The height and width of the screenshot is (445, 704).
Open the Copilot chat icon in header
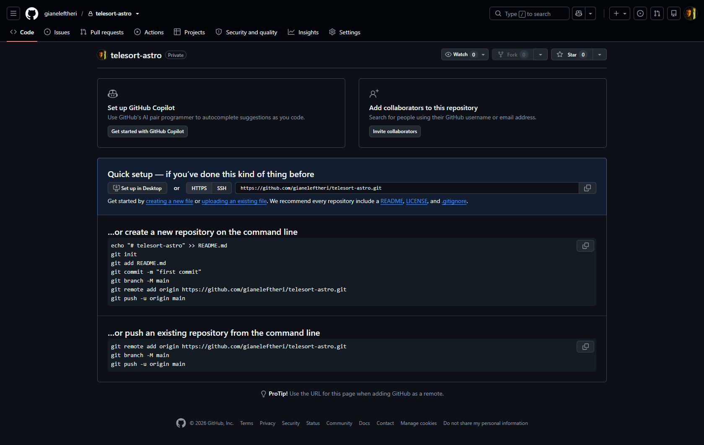(579, 13)
